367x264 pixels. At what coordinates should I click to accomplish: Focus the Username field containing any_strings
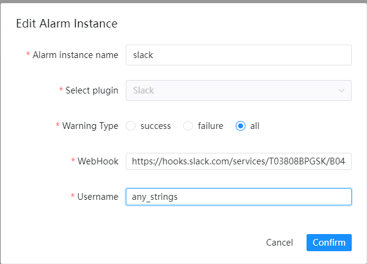pyautogui.click(x=238, y=197)
